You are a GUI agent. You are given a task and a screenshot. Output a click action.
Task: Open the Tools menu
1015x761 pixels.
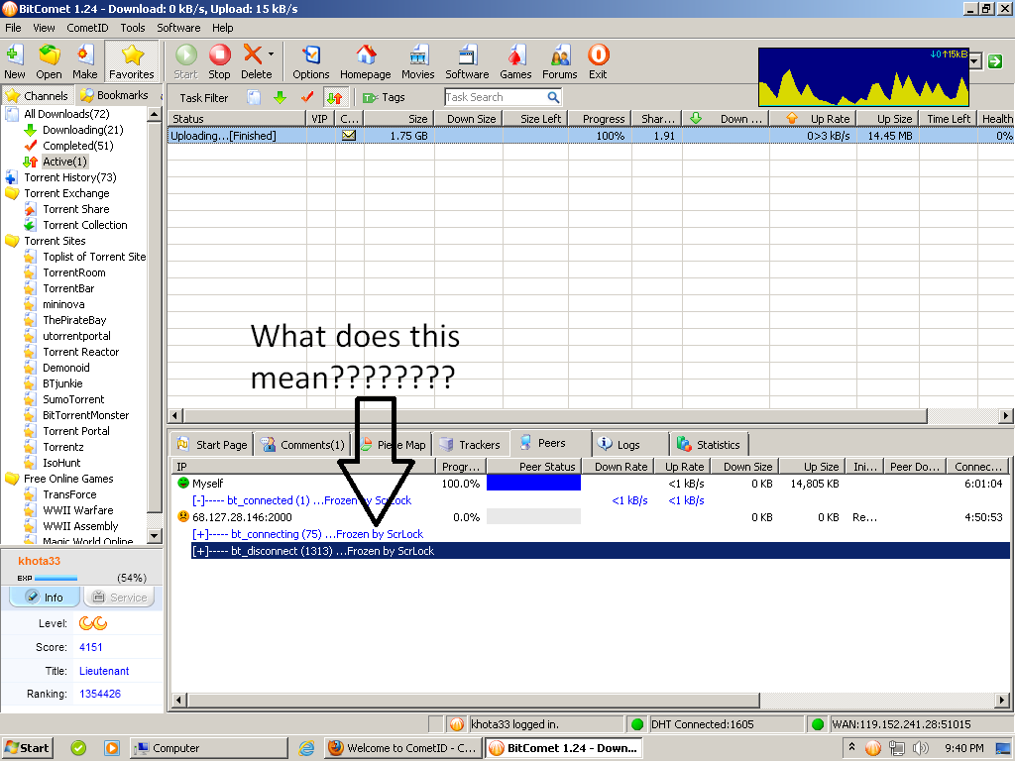133,28
